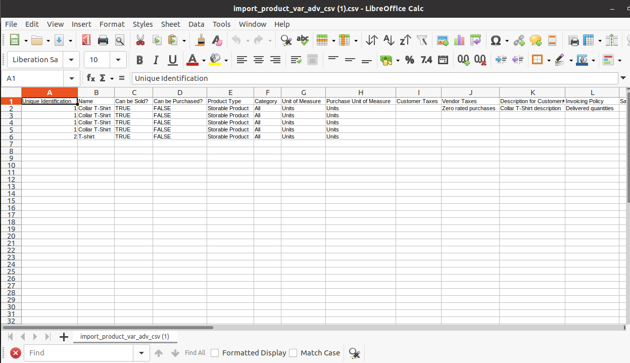Select column header E

pyautogui.click(x=230, y=93)
